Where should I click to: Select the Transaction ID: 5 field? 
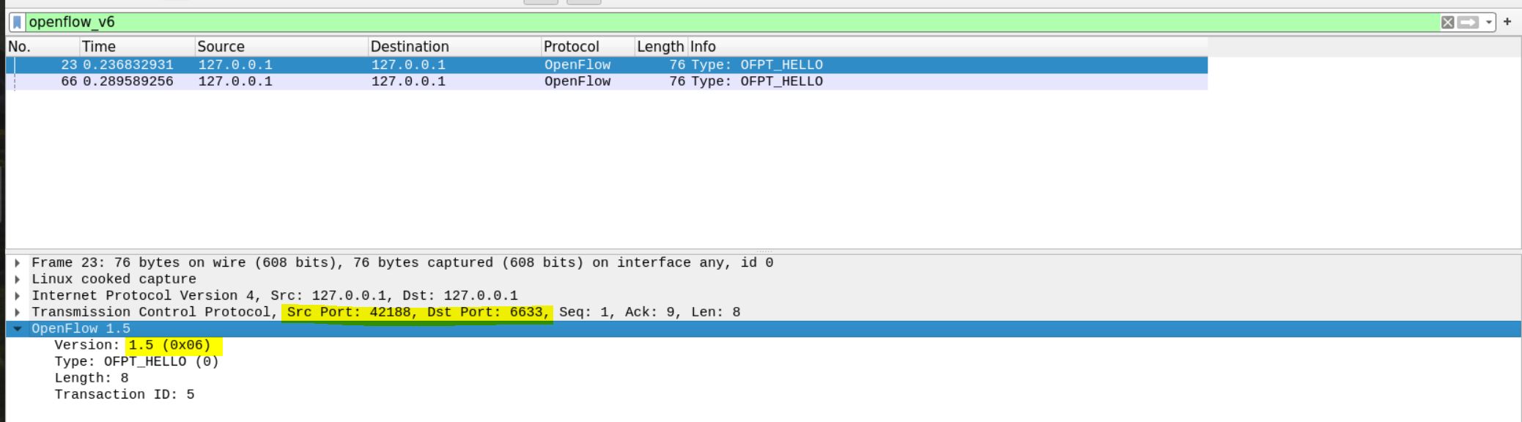[124, 395]
